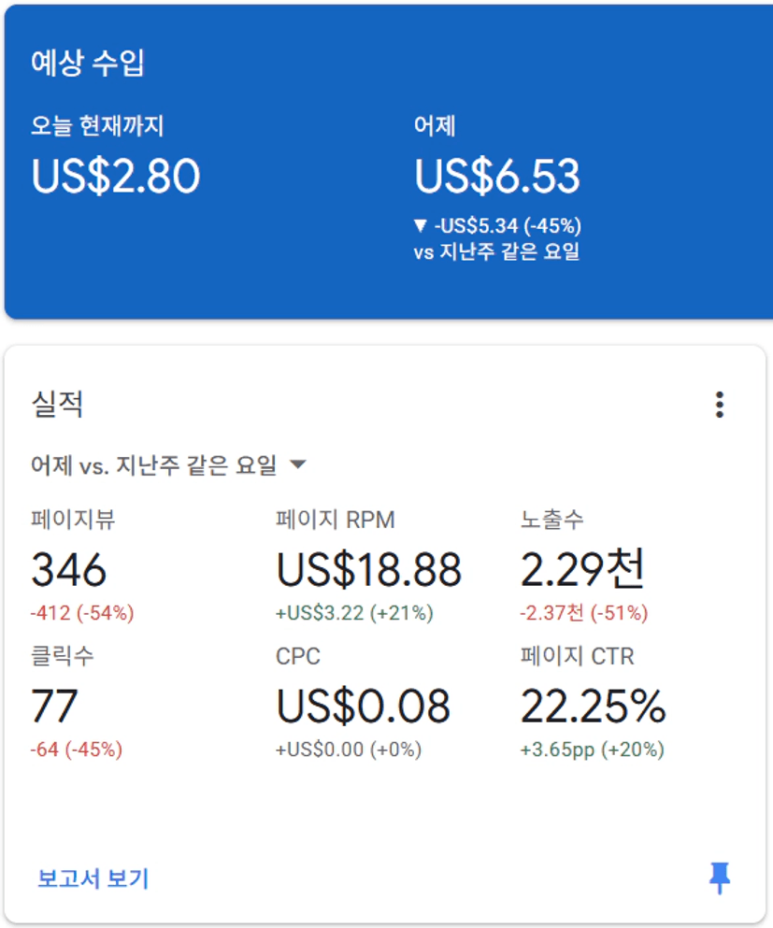Click the vs 지난주 같은 요일 comparison text
The image size is (773, 928).
click(496, 251)
